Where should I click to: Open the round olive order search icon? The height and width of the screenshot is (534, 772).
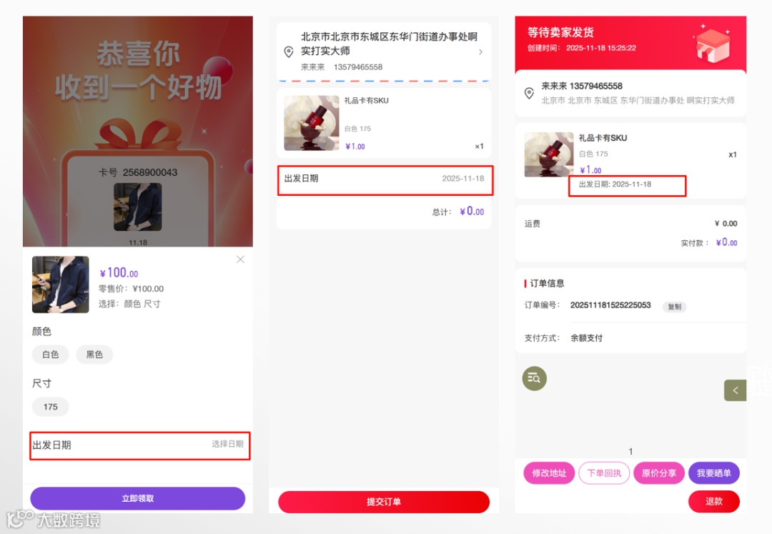pyautogui.click(x=534, y=378)
